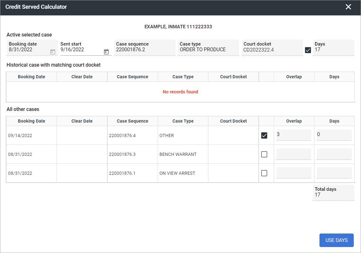Image resolution: width=361 pixels, height=253 pixels.
Task: Click Case Sequence header in historical case table
Action: (x=133, y=77)
